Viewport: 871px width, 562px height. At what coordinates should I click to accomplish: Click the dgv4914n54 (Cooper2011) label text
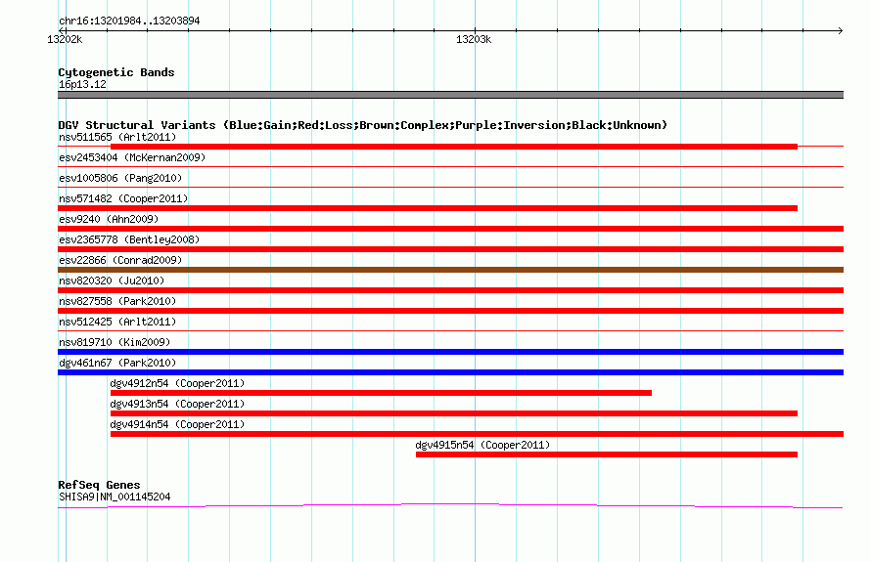point(177,424)
